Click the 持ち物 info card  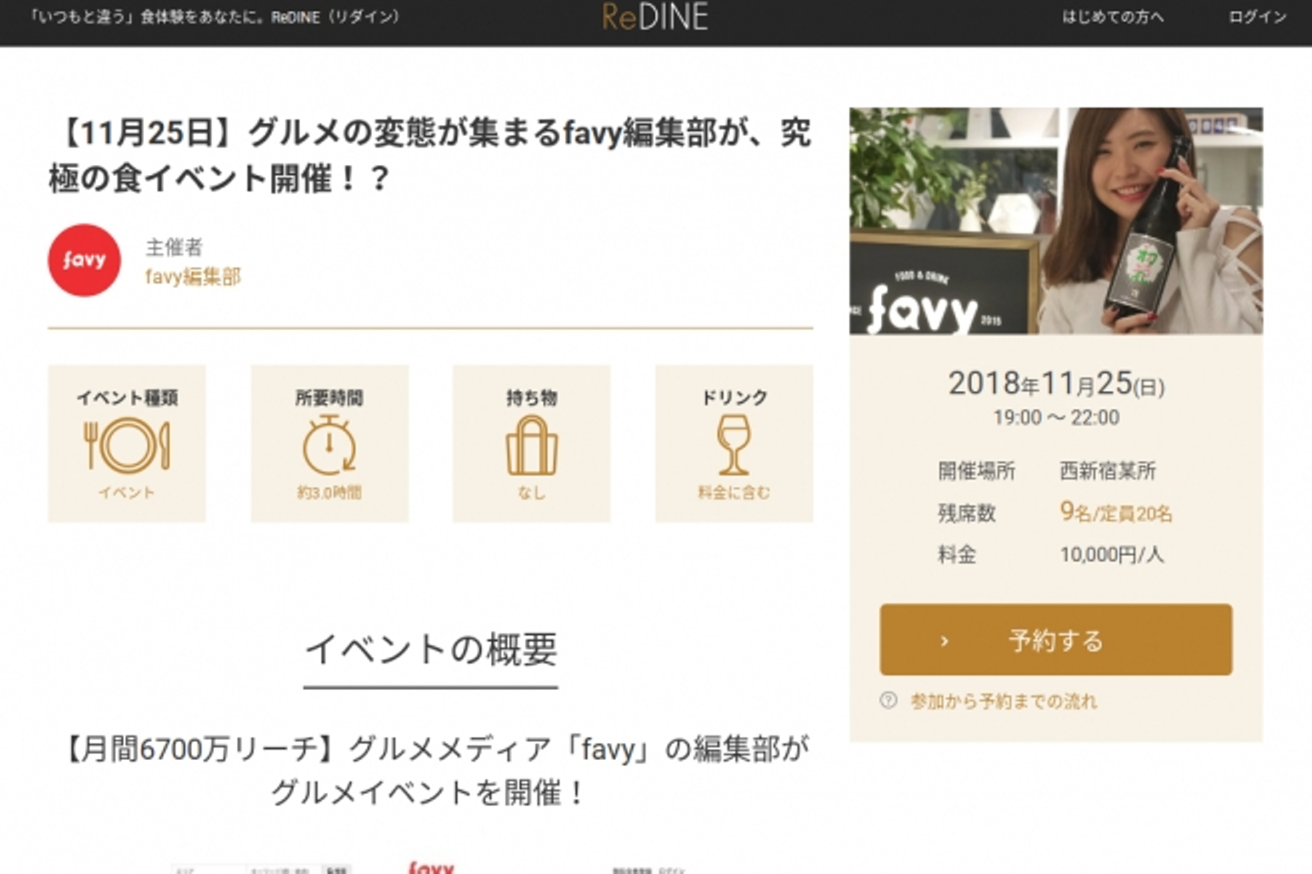tap(531, 444)
